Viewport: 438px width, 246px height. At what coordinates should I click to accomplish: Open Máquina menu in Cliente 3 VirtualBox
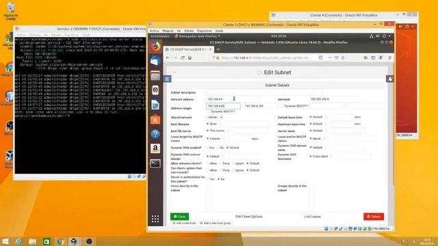(x=168, y=31)
